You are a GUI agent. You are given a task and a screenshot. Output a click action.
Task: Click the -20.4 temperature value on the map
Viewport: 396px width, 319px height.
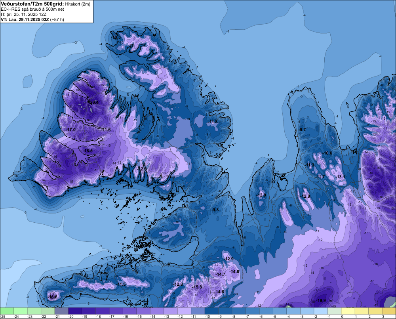point(94,102)
